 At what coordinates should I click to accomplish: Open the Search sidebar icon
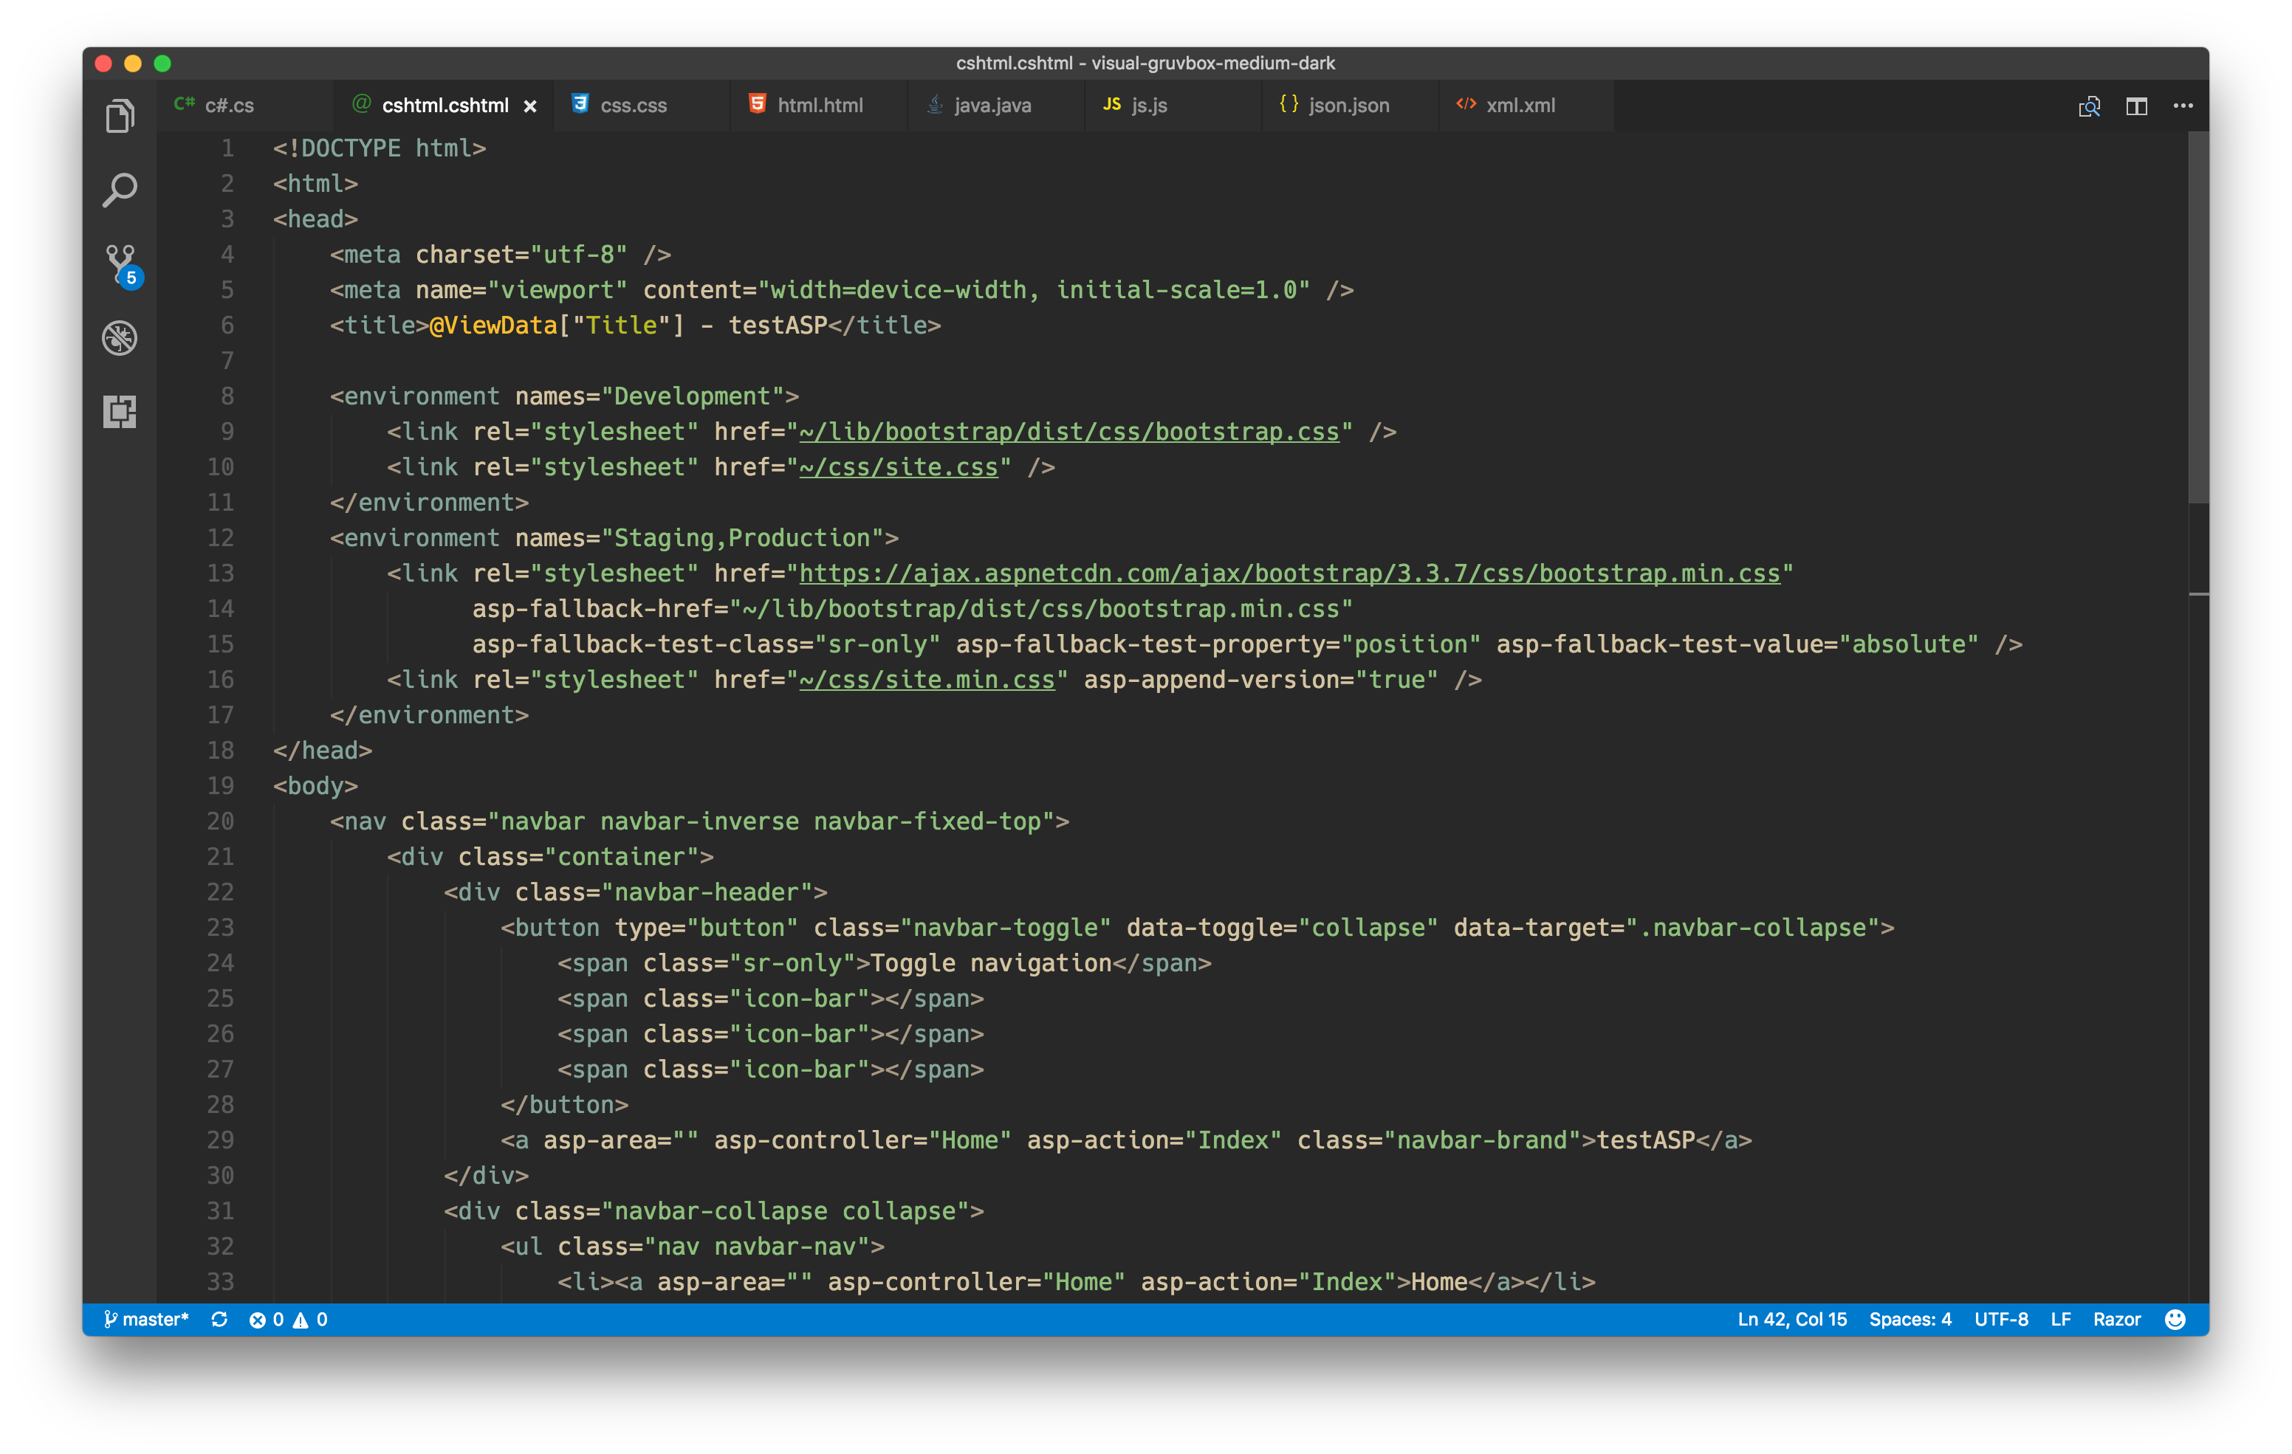pos(120,190)
